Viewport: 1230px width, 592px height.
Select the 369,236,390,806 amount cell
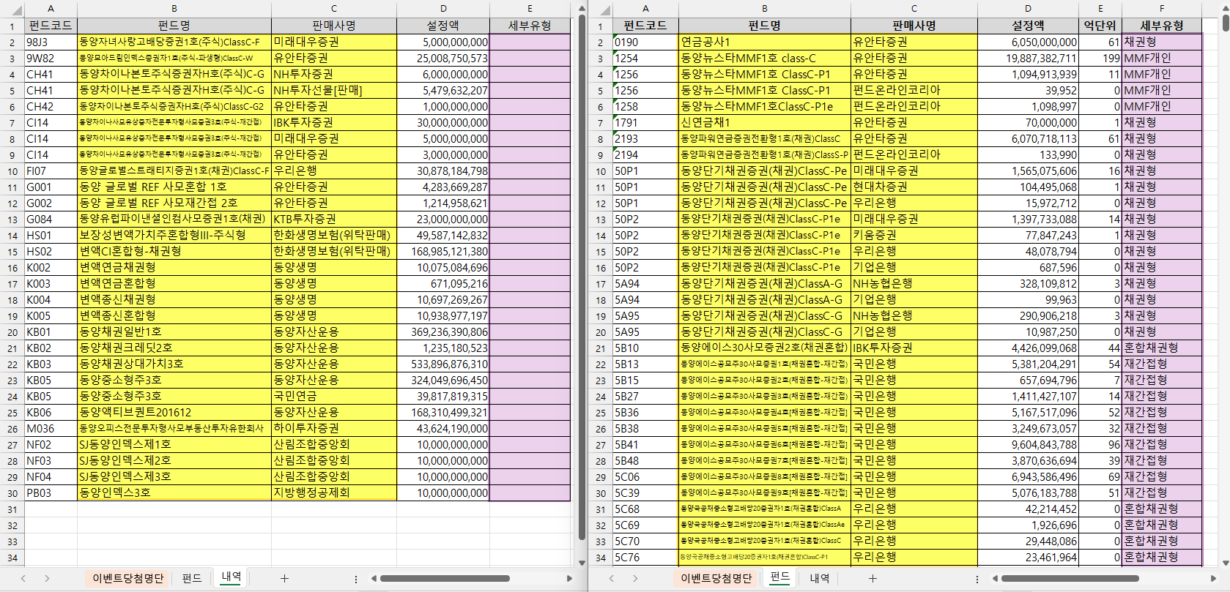point(443,332)
